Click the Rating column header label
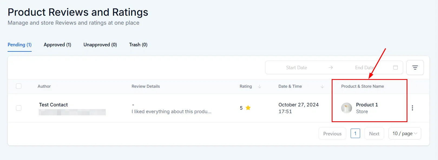 coord(246,86)
